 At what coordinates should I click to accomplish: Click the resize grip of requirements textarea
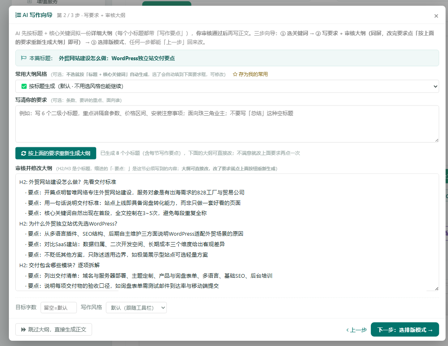click(x=437, y=140)
